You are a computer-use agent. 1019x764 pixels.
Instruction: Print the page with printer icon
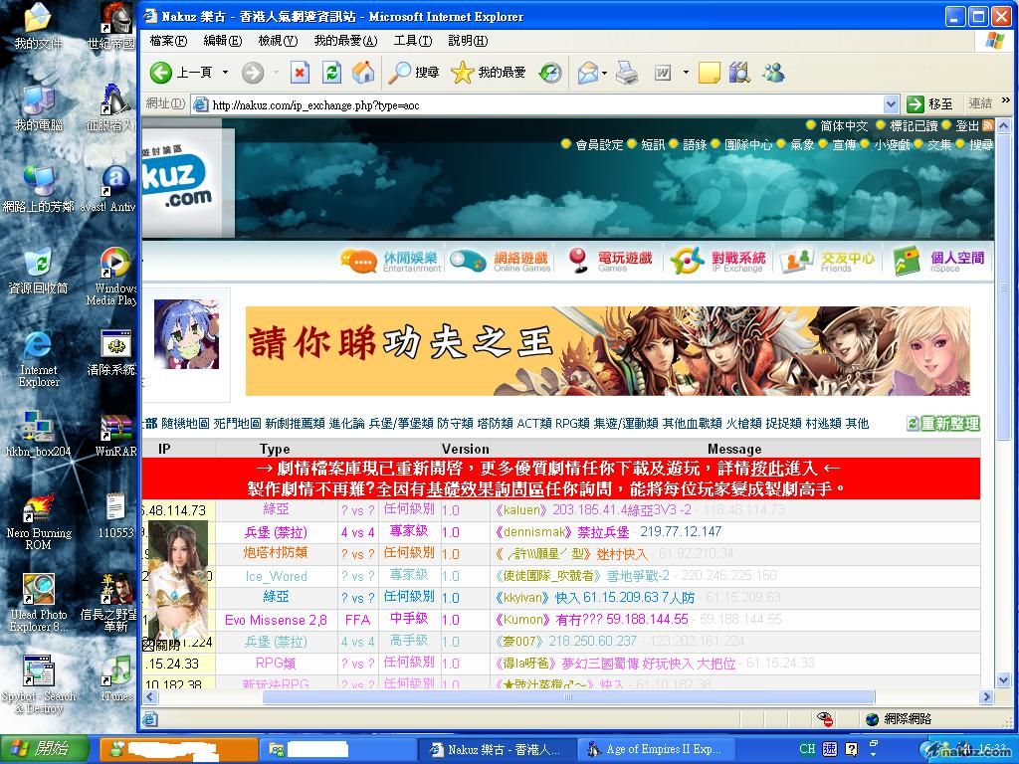(627, 73)
